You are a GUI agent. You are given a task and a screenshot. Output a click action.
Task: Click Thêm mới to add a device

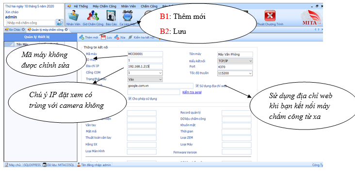pyautogui.click(x=89, y=38)
